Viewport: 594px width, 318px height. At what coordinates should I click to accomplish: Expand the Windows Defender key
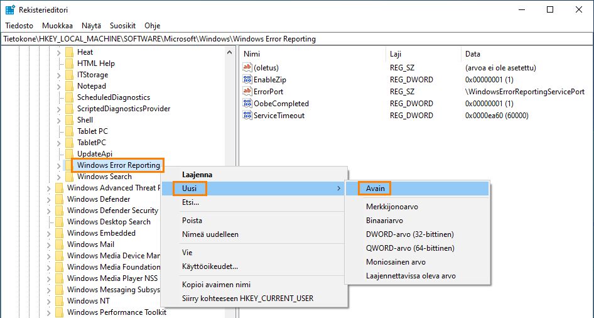tap(48, 199)
